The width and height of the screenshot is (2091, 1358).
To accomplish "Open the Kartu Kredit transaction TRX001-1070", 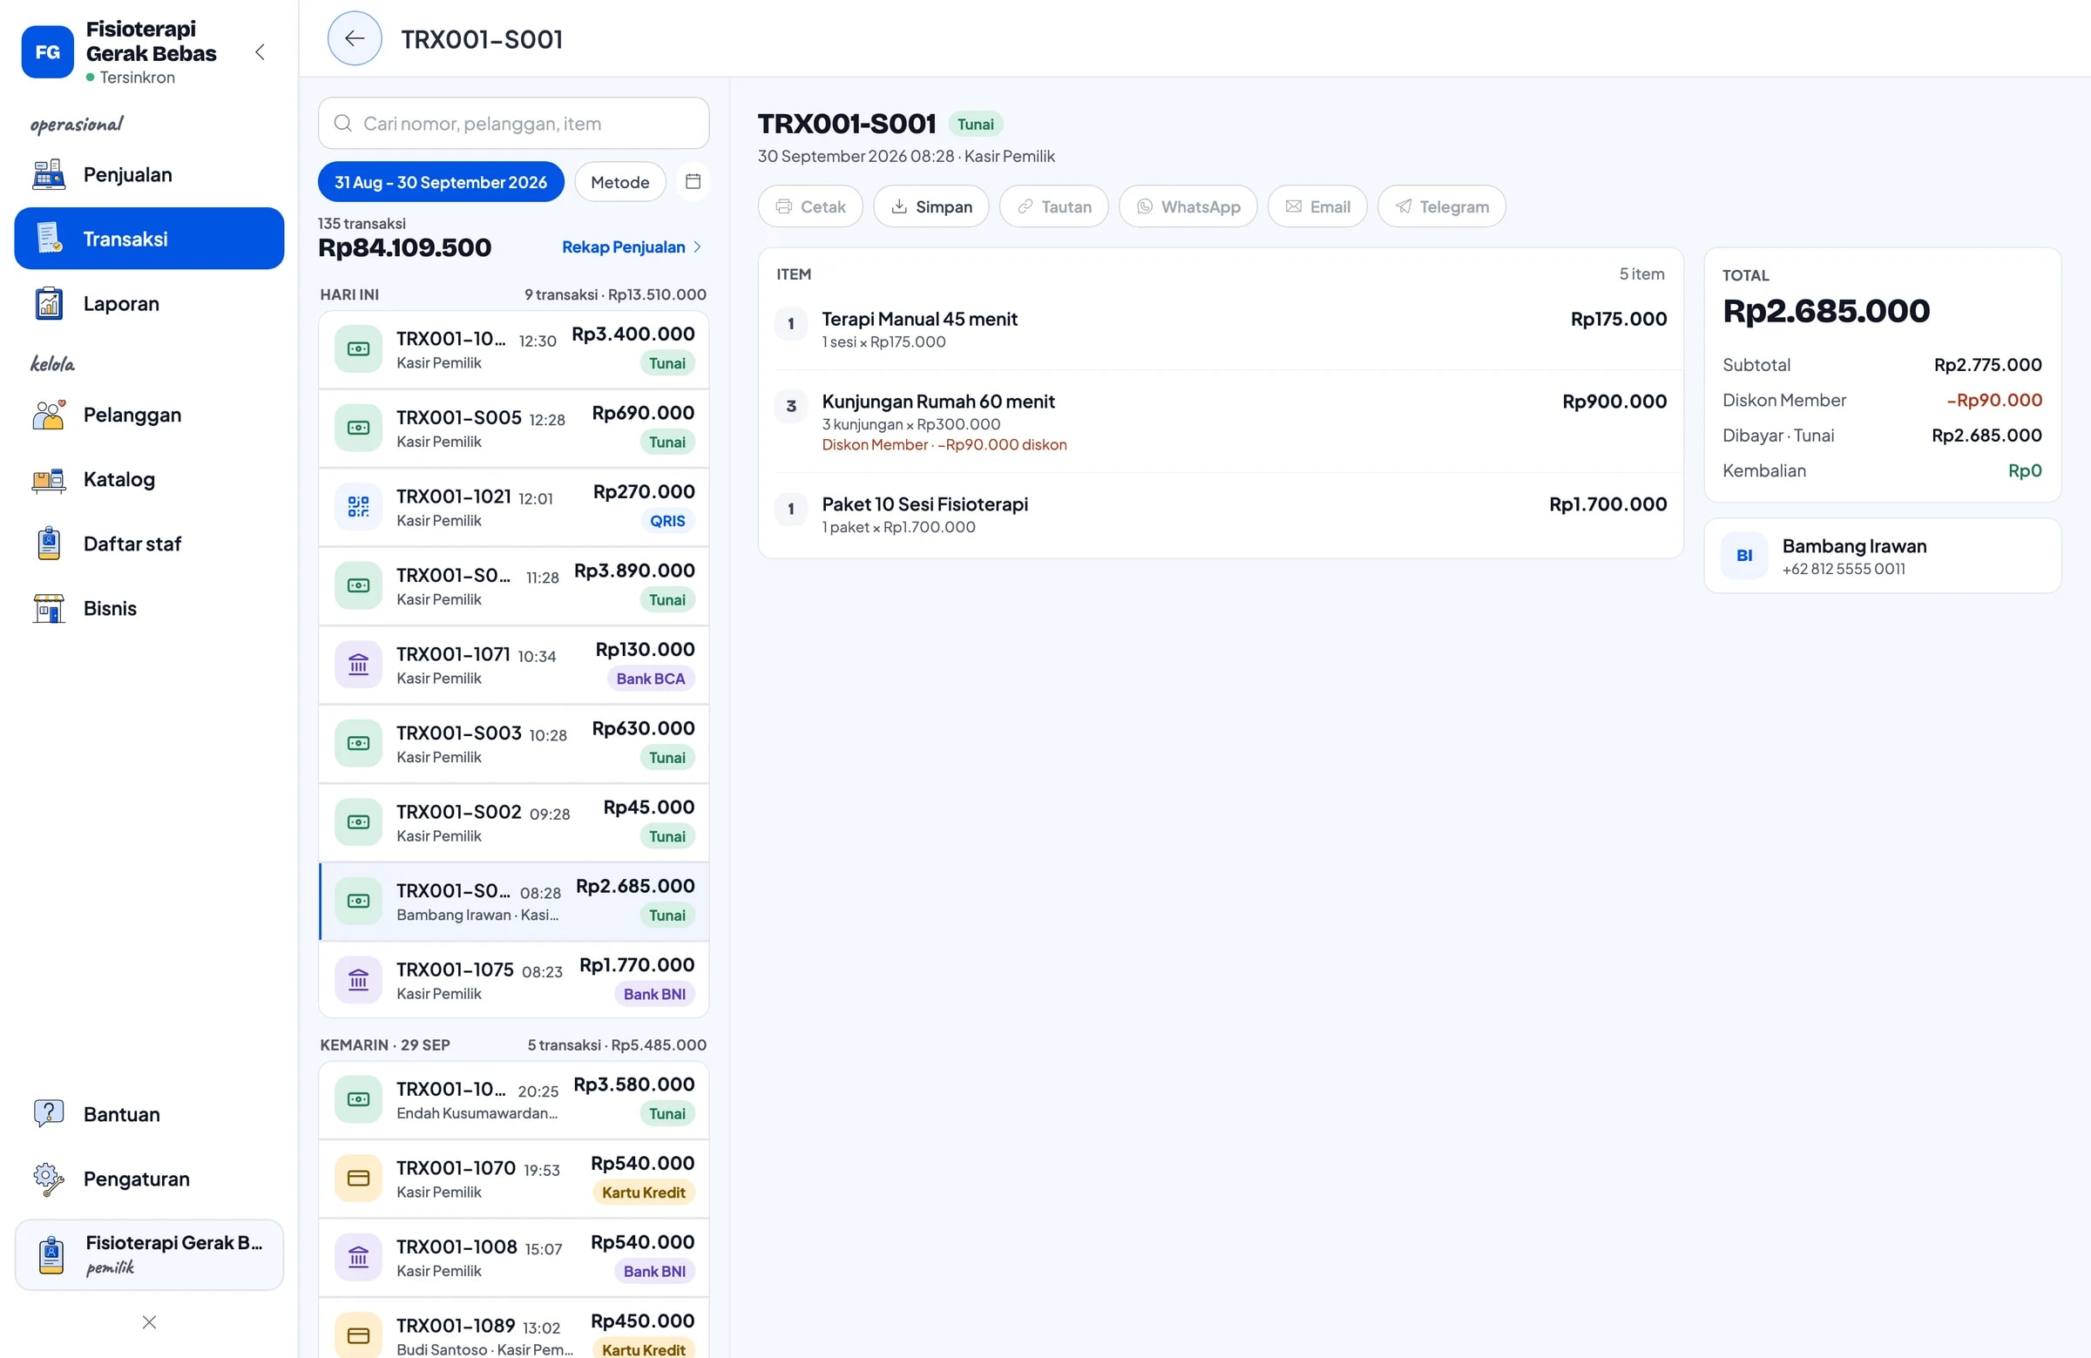I will pyautogui.click(x=514, y=1179).
